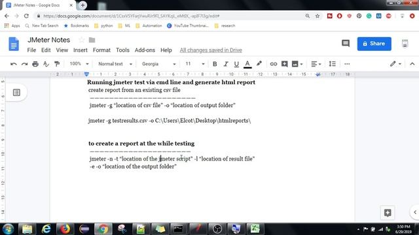Open the Add-ons menu

145,50
